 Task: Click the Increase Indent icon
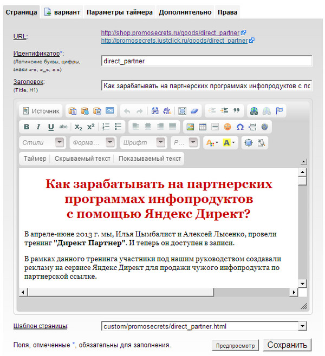point(224,111)
